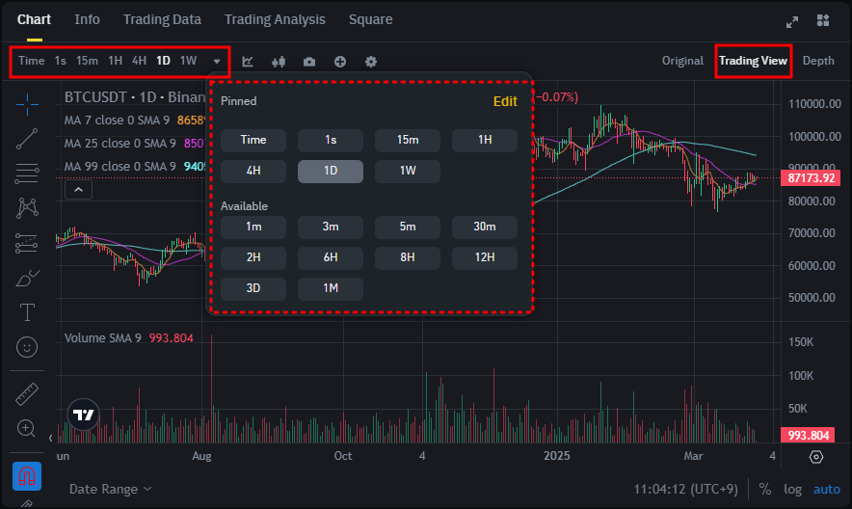Click the 87173.92 price label on axis
This screenshot has width=852, height=509.
(812, 178)
